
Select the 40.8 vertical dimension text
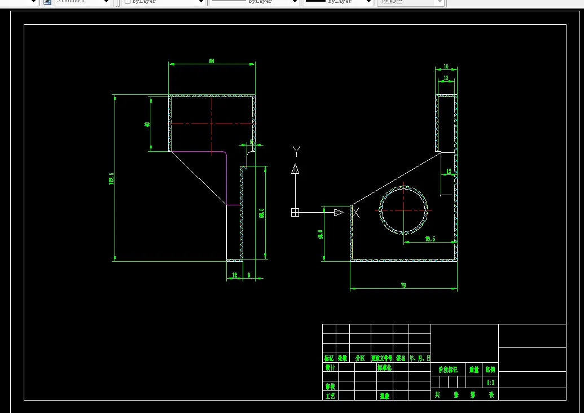click(x=320, y=234)
